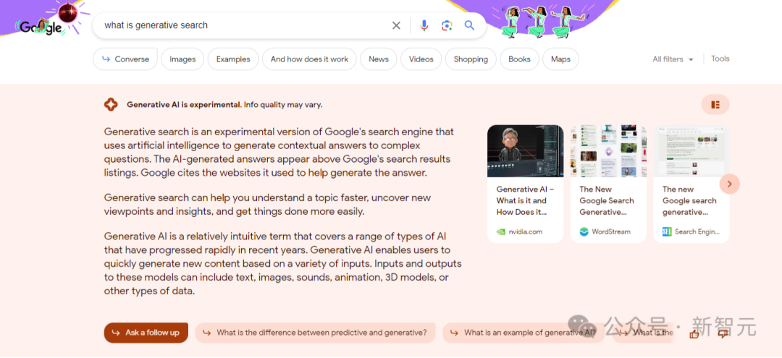Image resolution: width=782 pixels, height=358 pixels.
Task: Open the Tools menu
Action: pyautogui.click(x=720, y=59)
